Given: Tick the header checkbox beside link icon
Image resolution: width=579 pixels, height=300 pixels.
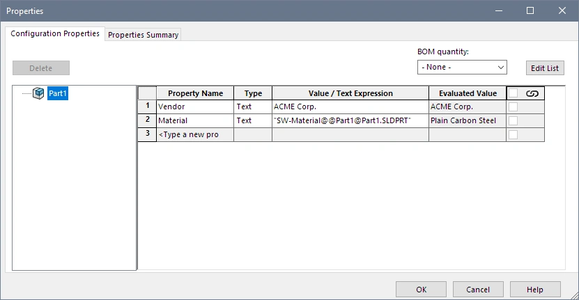Looking at the screenshot, I should tap(514, 93).
